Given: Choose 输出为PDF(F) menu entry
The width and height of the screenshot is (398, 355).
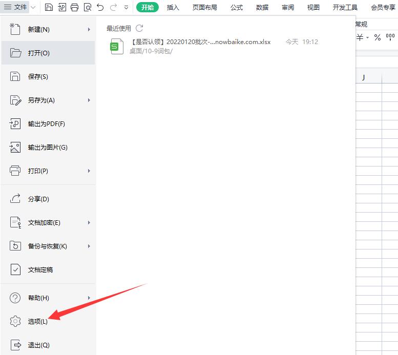Looking at the screenshot, I should 48,123.
